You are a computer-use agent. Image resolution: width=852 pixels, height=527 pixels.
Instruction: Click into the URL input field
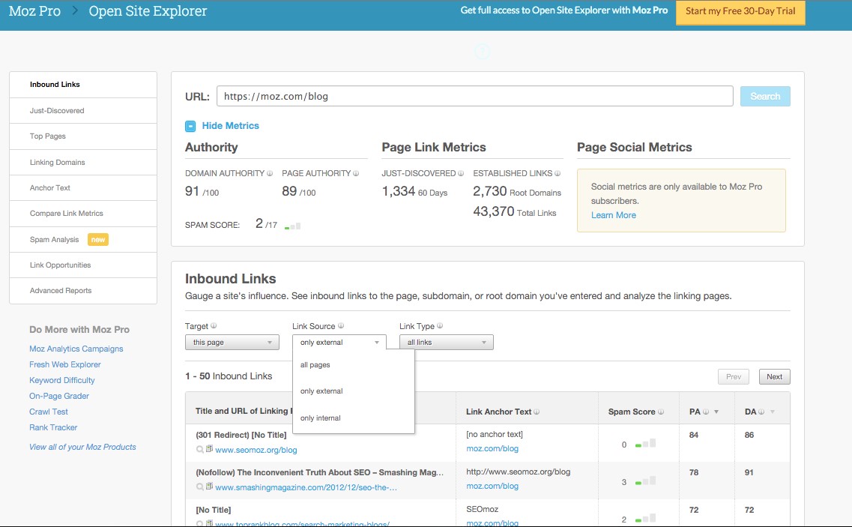[475, 96]
